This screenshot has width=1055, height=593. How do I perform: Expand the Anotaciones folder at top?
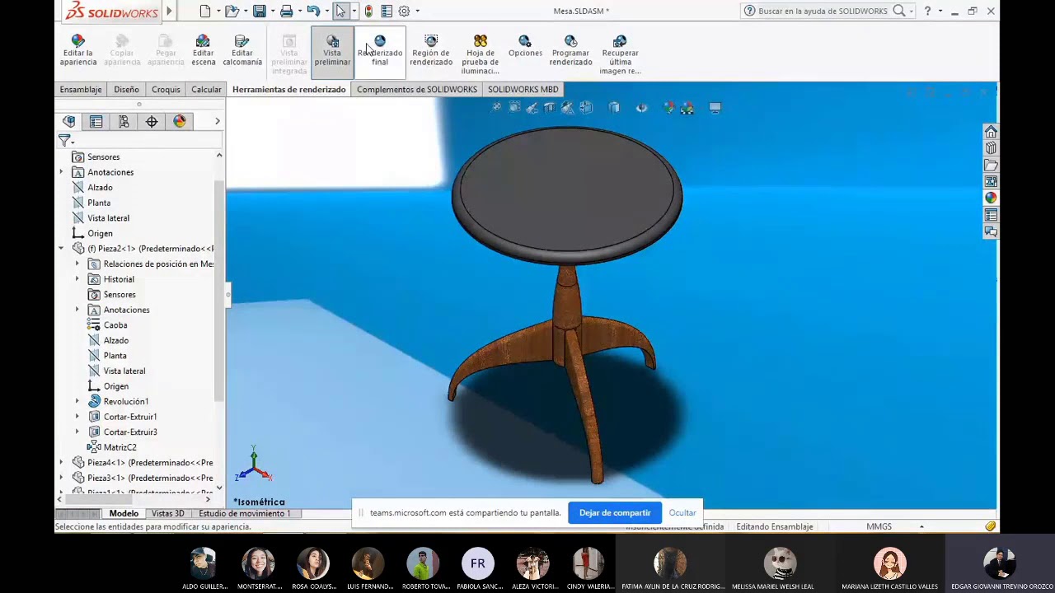pyautogui.click(x=61, y=172)
